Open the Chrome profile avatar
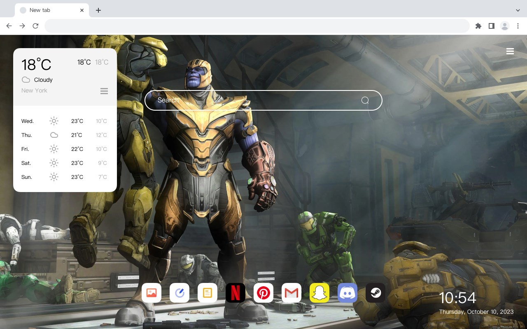The width and height of the screenshot is (527, 329). point(505,26)
